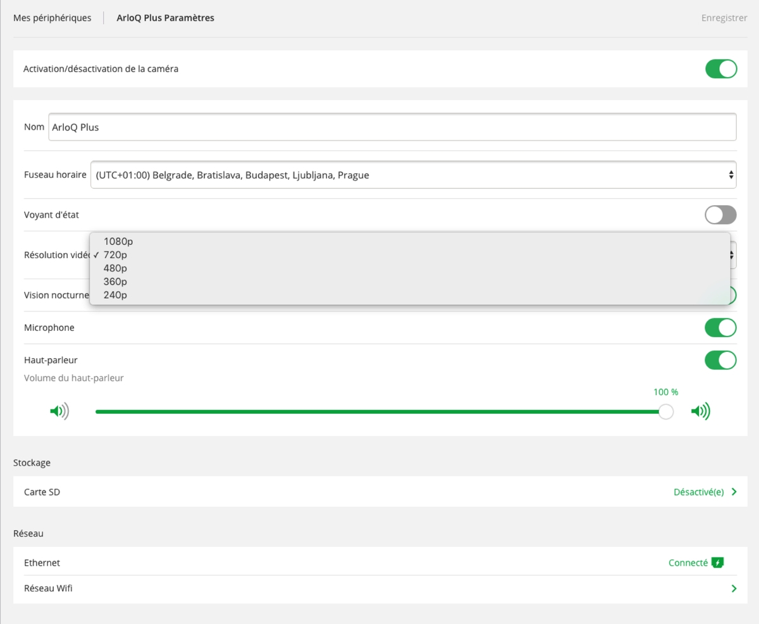
Task: Click the Activation/désactivation de la caméra label
Action: click(101, 69)
